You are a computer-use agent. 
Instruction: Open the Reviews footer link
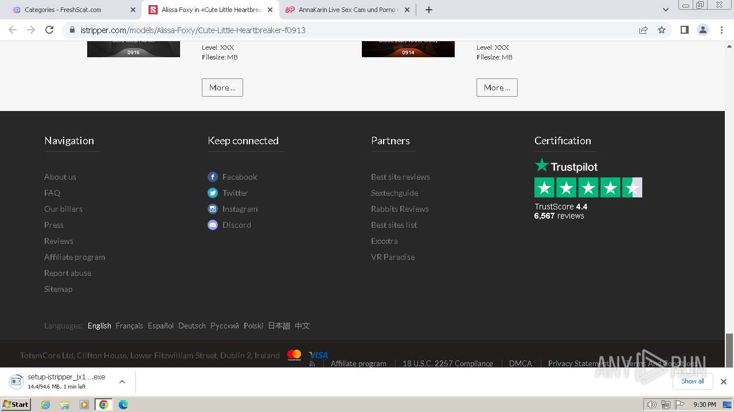pyautogui.click(x=58, y=241)
